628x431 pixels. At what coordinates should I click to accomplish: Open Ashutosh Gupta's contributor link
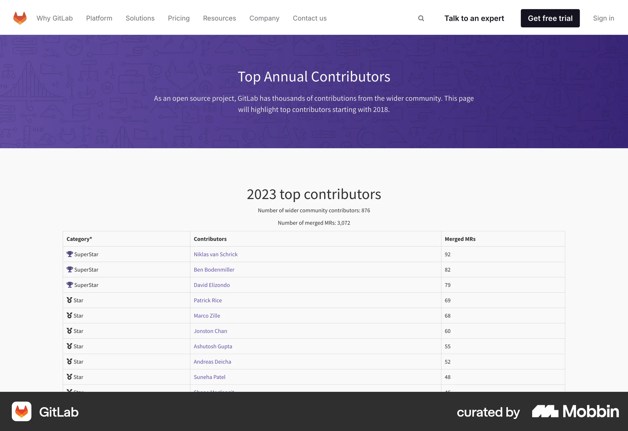[213, 346]
